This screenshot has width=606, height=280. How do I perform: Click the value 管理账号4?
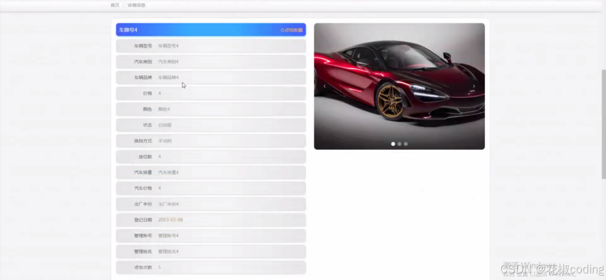169,236
